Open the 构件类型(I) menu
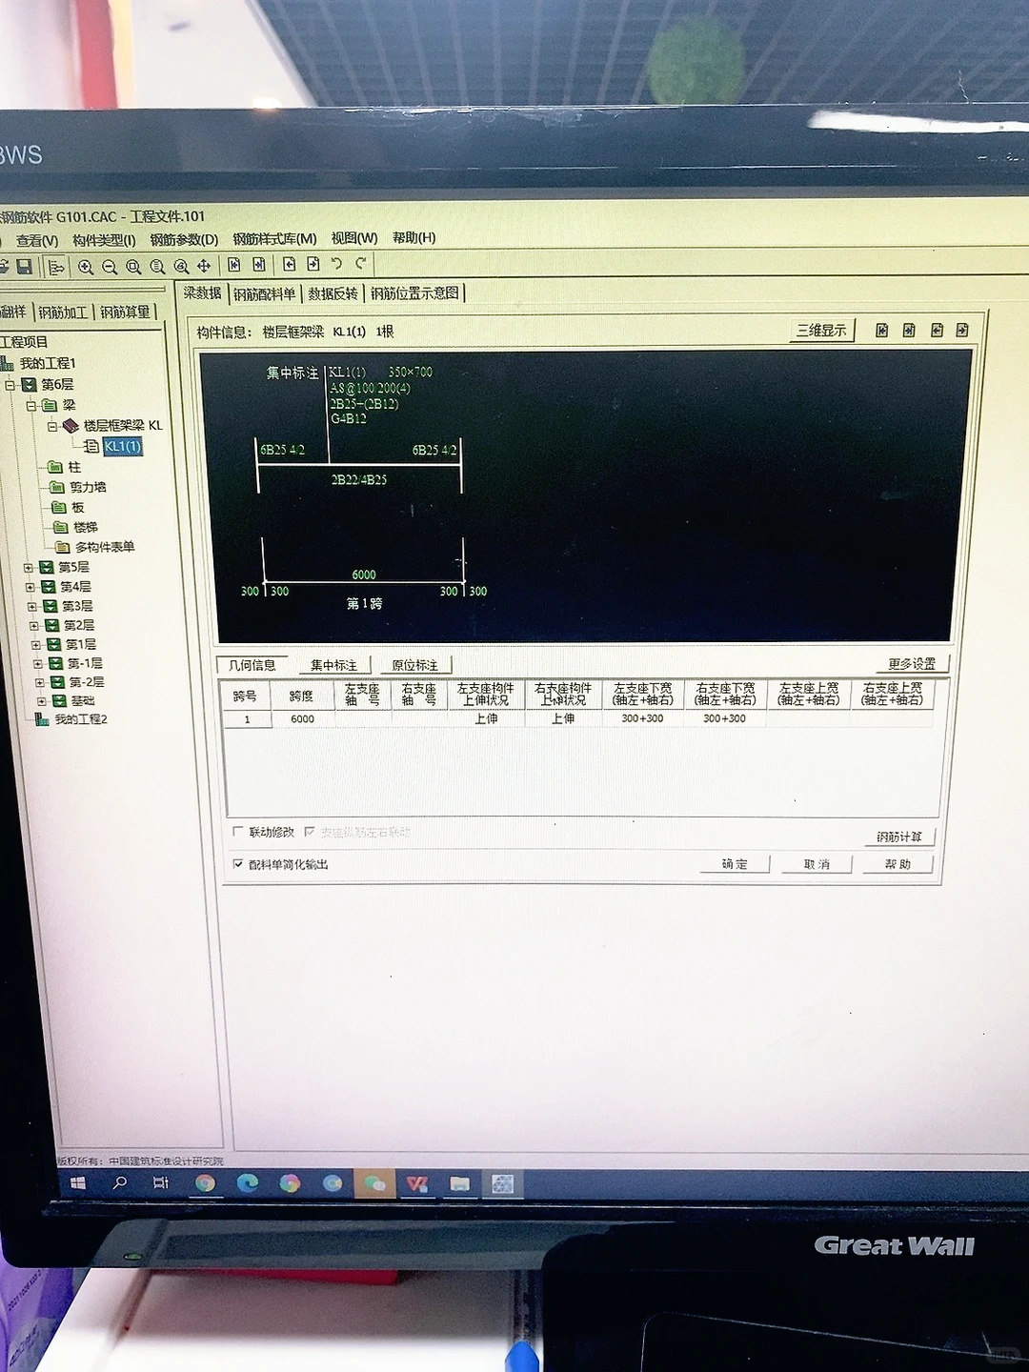This screenshot has height=1372, width=1029. click(x=104, y=240)
